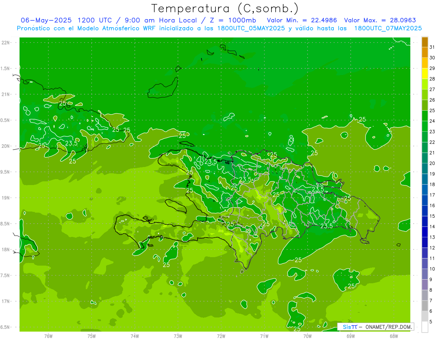The width and height of the screenshot is (442, 341).
Task: Click the 74W longitude axis label
Action: pos(135,336)
